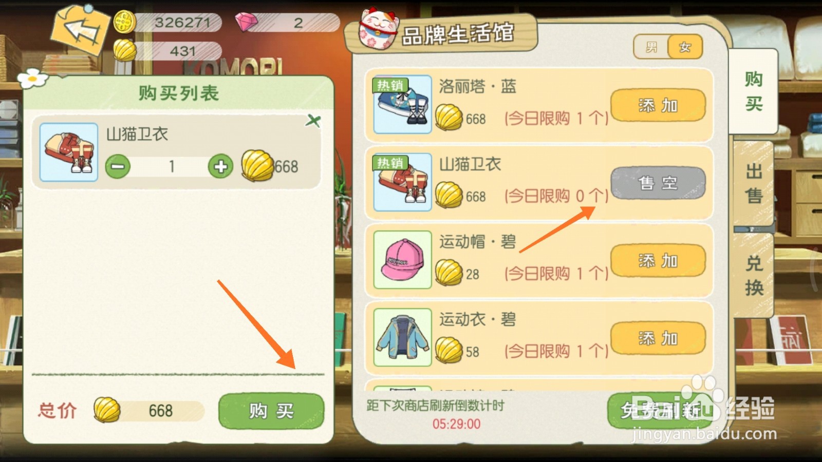Remove 山猫卫衣 from the purchase list

[x=313, y=121]
